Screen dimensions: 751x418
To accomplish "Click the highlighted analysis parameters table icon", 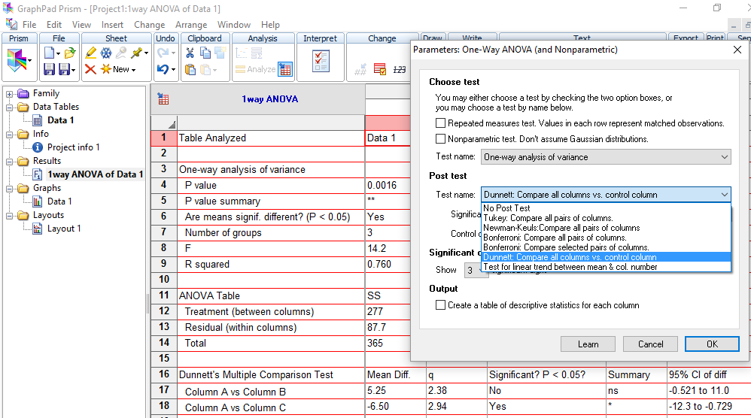I will [x=285, y=70].
